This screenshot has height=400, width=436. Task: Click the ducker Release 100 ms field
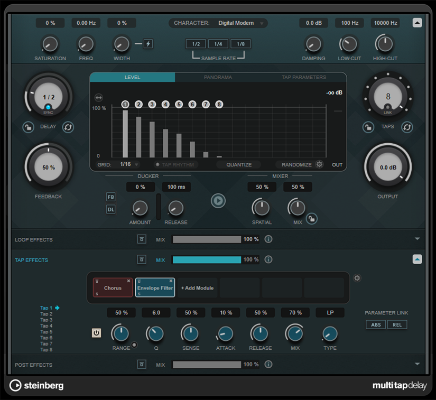click(x=177, y=187)
